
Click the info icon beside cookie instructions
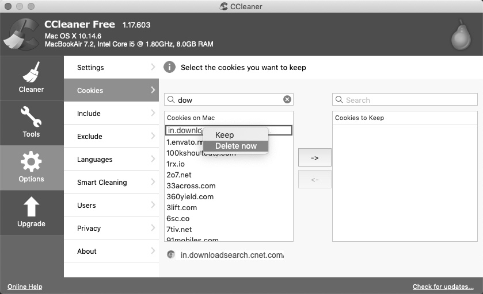point(169,67)
